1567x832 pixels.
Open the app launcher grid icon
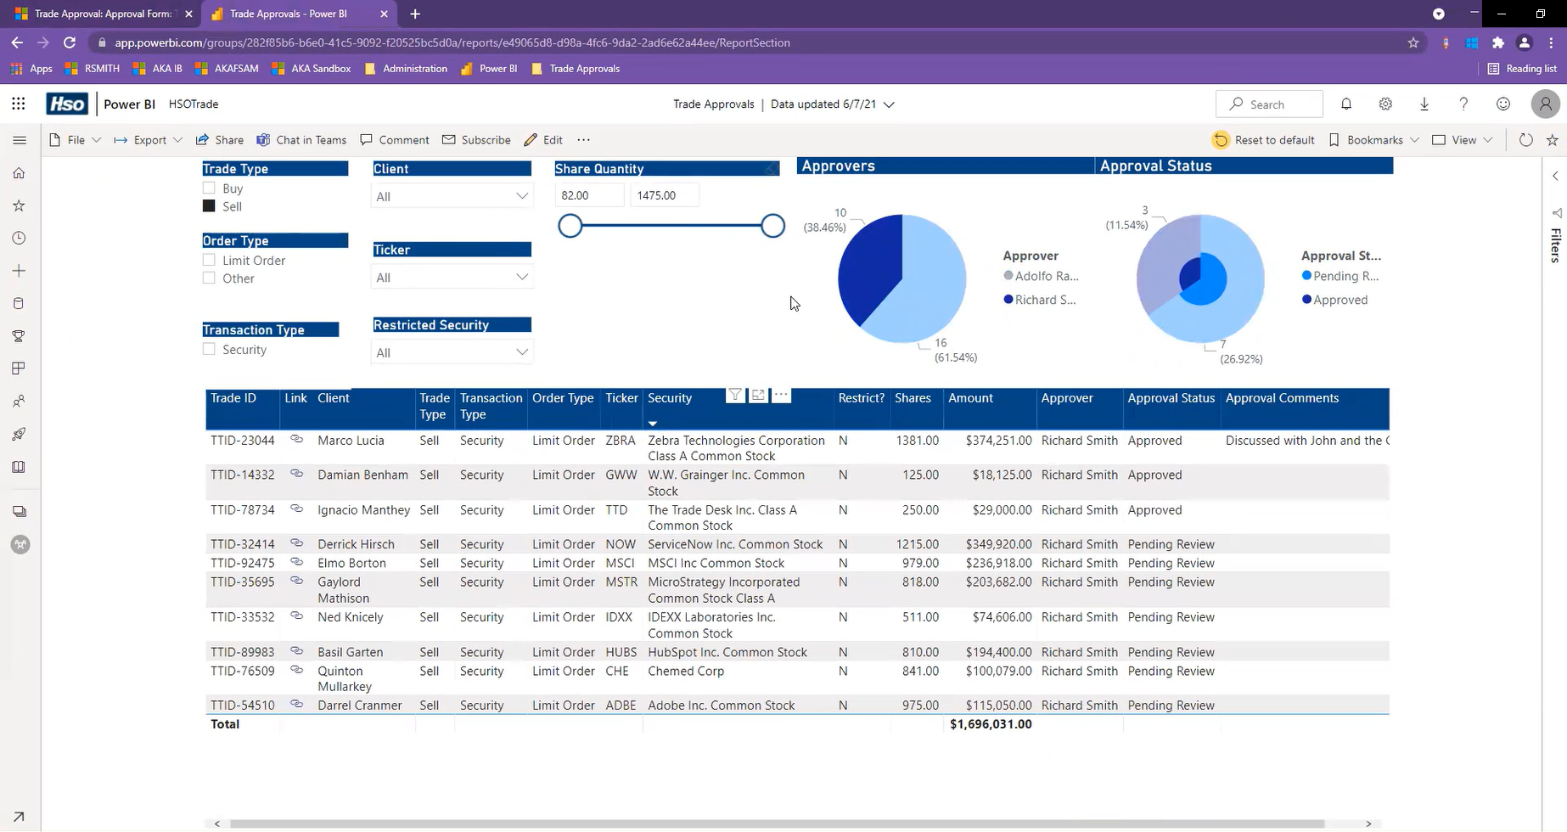point(19,104)
